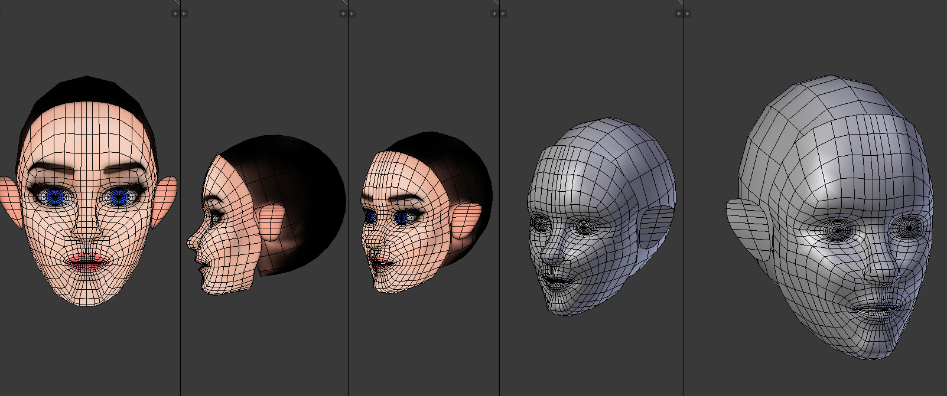The width and height of the screenshot is (947, 396).
Task: Open the properties region in the textured three-quarter head viewport
Action: pyautogui.click(x=494, y=14)
